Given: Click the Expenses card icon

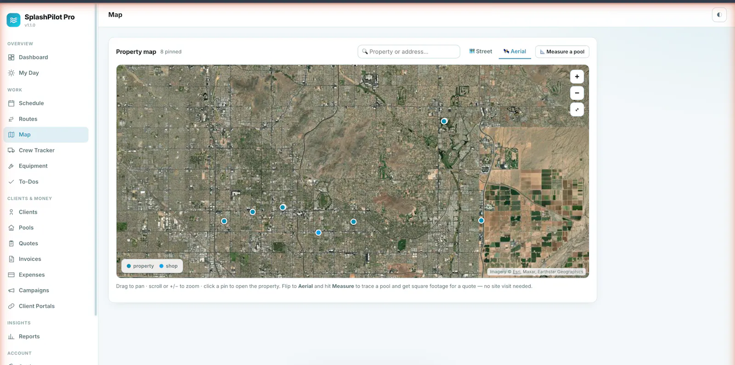Looking at the screenshot, I should pos(11,275).
